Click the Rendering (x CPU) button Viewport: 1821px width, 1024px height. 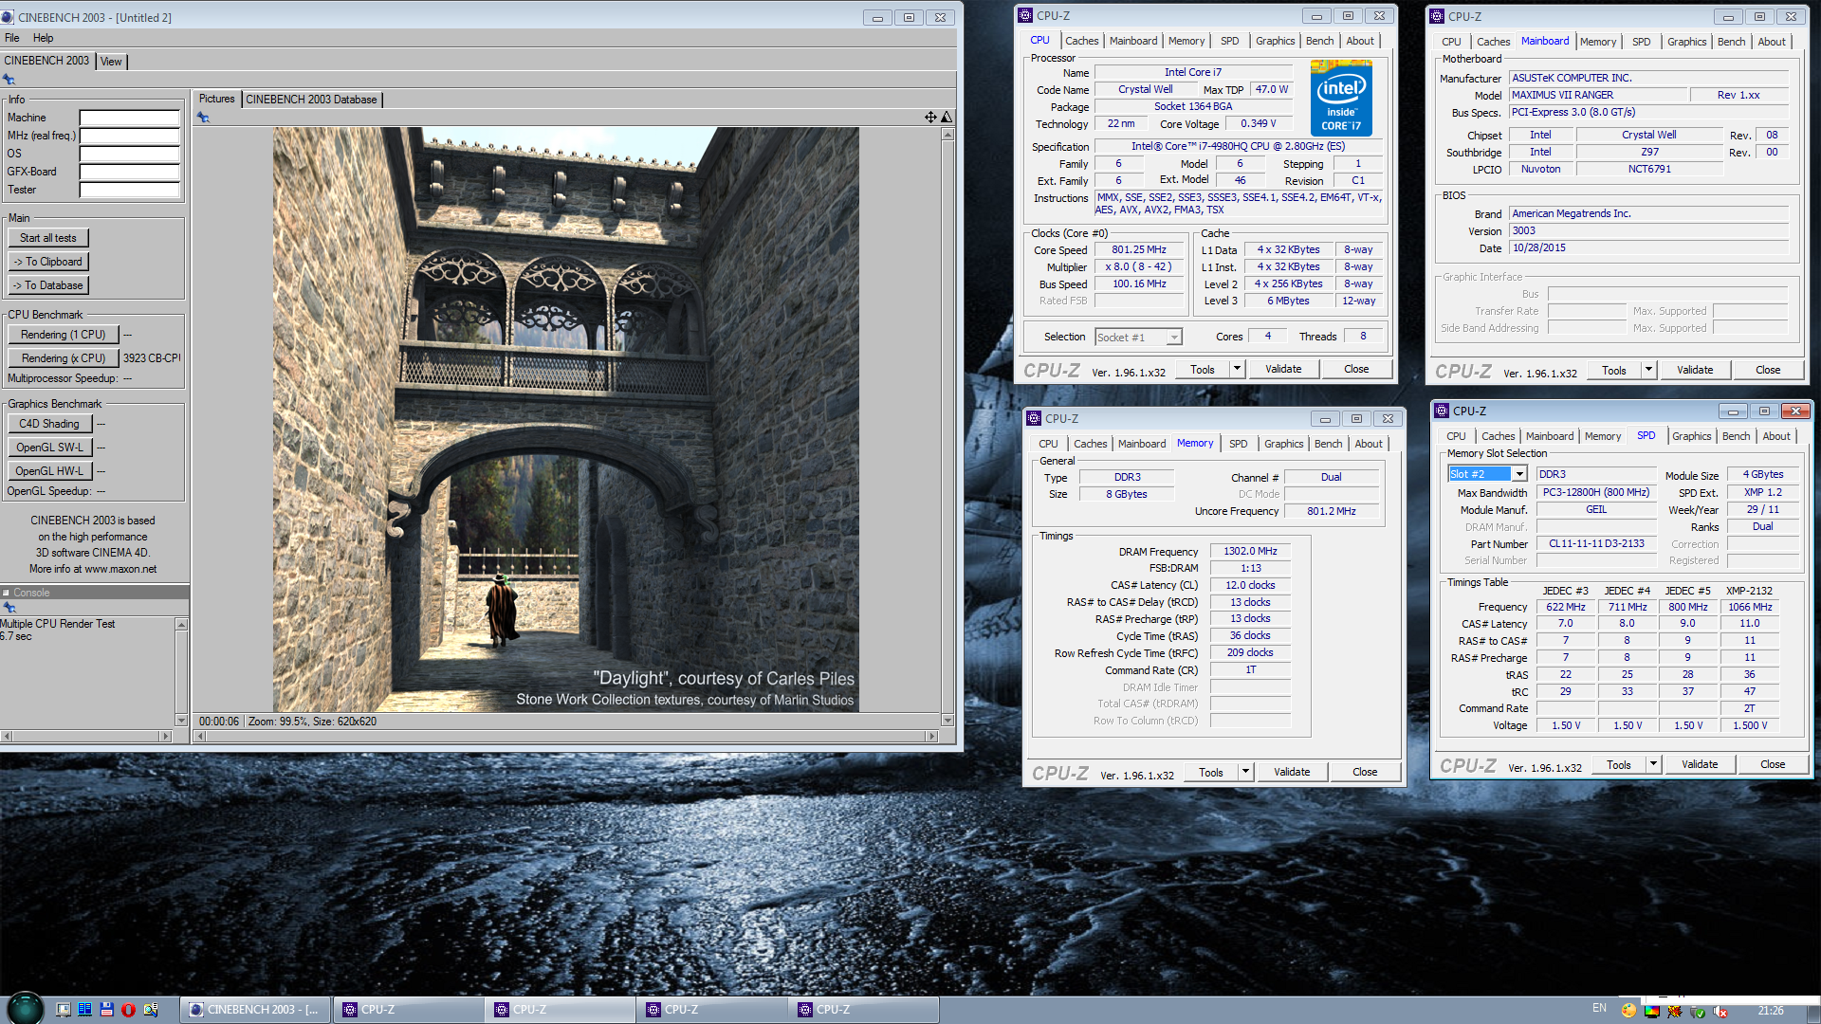tap(64, 358)
